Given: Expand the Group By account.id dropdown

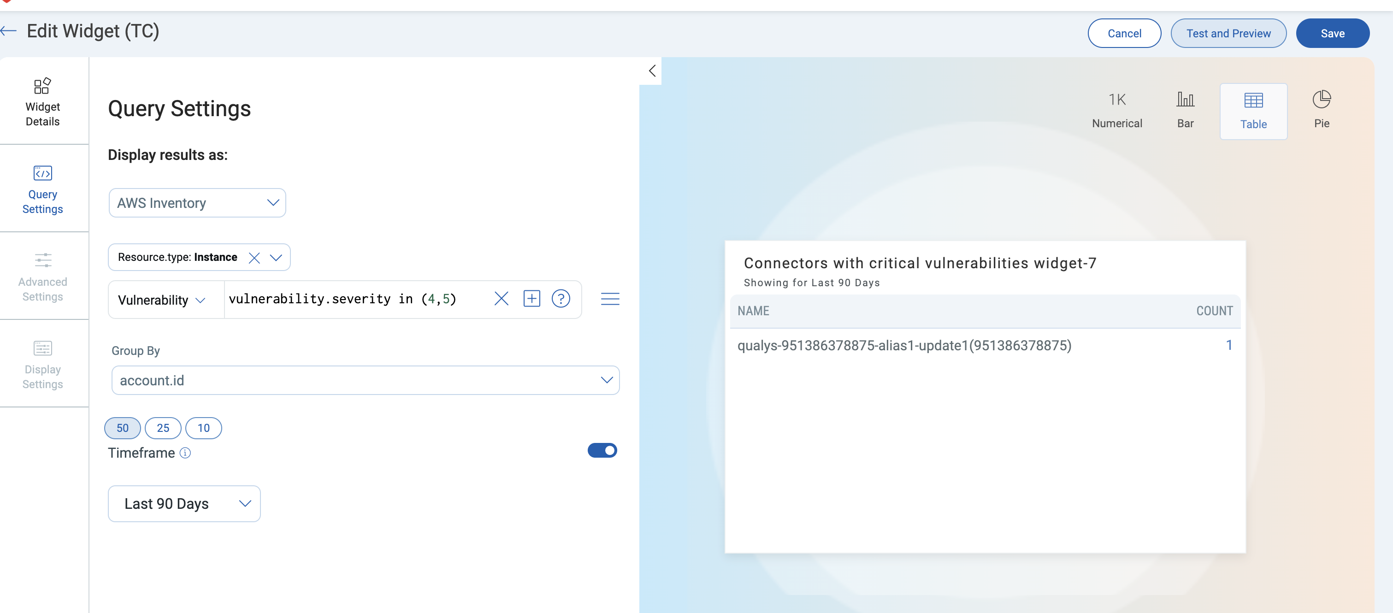Looking at the screenshot, I should pyautogui.click(x=365, y=381).
